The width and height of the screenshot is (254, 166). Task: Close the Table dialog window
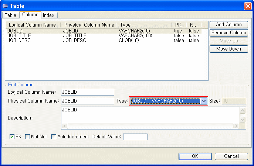(x=247, y=6)
